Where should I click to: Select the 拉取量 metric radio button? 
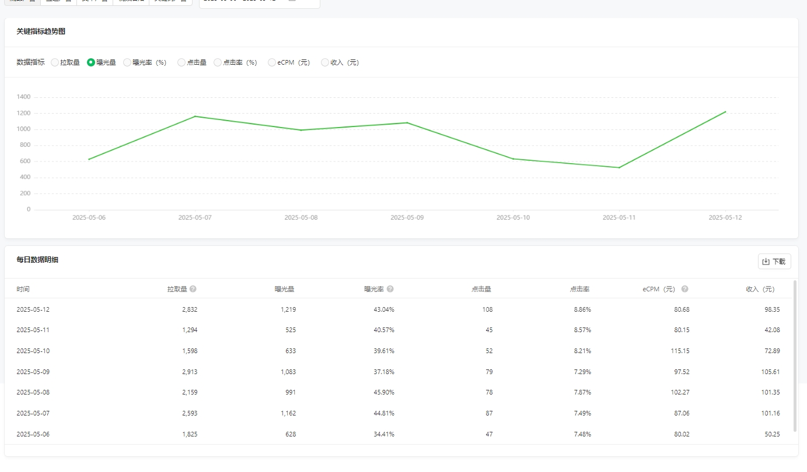click(x=55, y=62)
